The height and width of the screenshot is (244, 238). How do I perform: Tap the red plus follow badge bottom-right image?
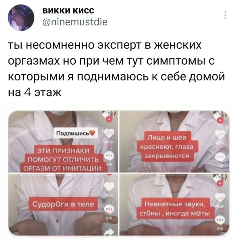(220, 183)
